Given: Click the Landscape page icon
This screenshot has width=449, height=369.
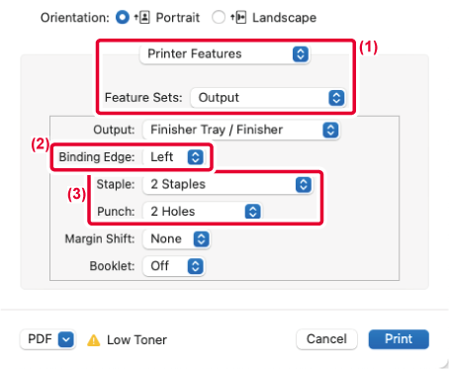Looking at the screenshot, I should [238, 17].
